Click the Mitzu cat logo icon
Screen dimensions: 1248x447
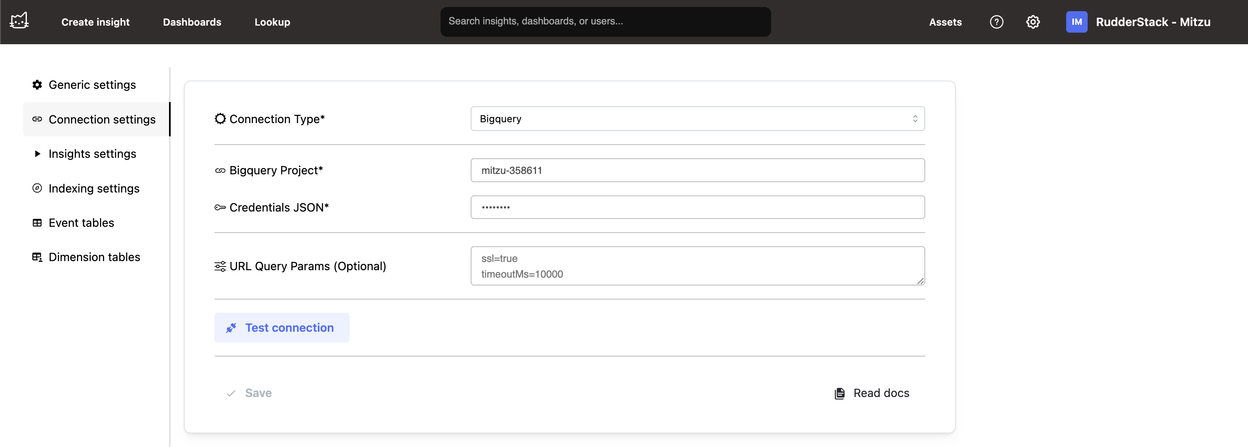[19, 21]
